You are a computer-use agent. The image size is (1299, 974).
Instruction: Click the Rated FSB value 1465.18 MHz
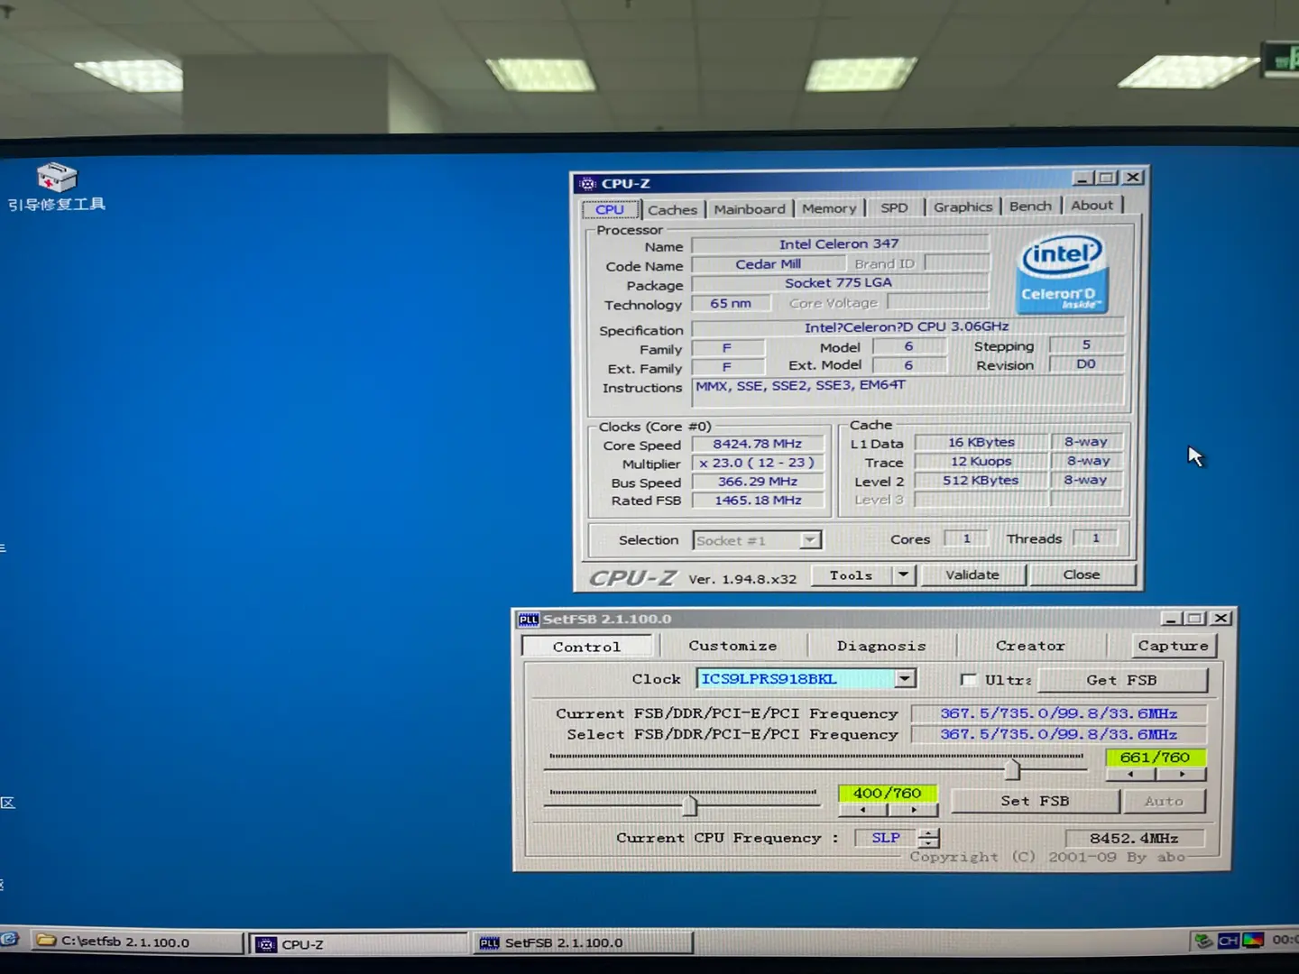[x=758, y=501]
